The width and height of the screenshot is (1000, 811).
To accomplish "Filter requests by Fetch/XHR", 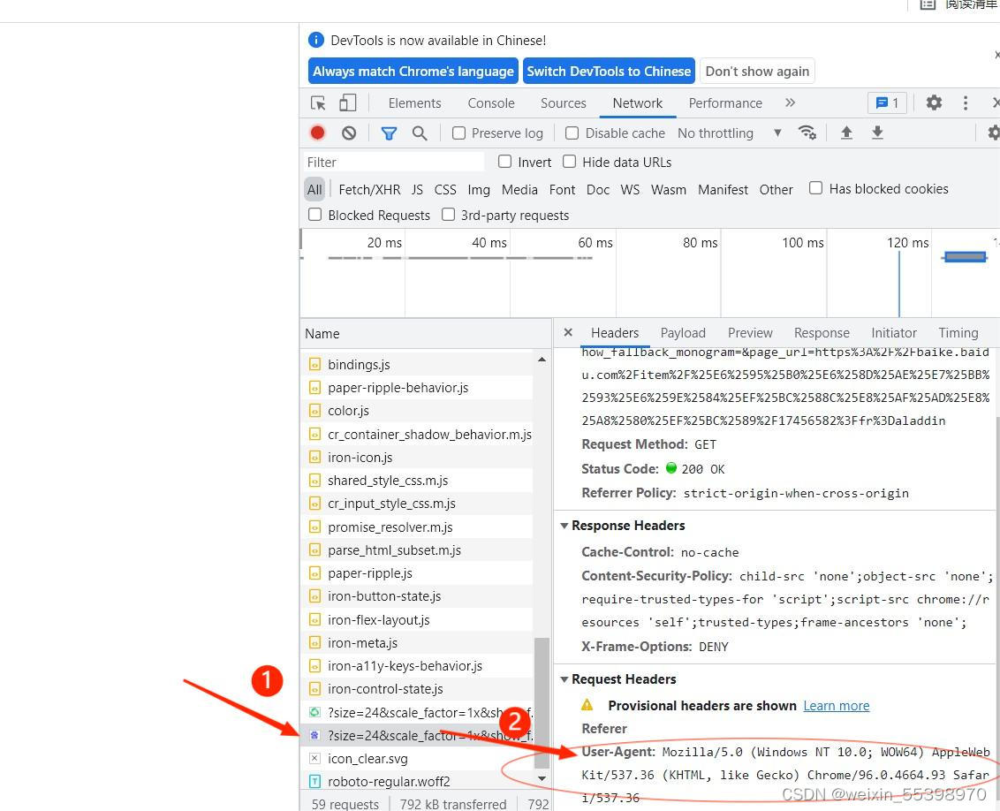I will [369, 189].
